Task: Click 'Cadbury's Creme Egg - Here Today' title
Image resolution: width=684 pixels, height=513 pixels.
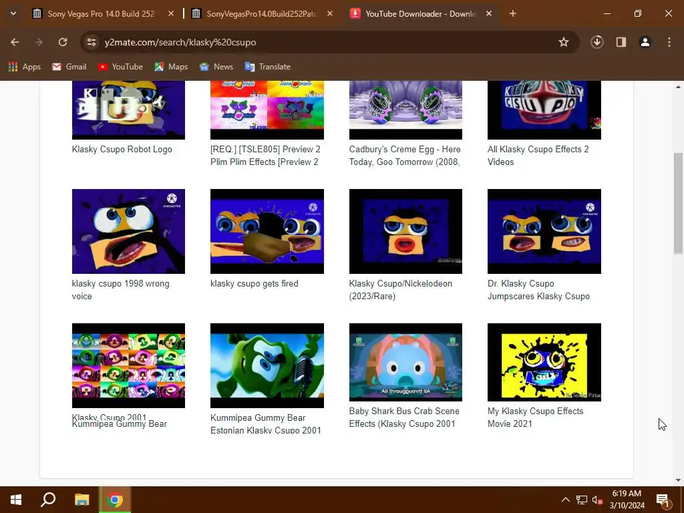Action: pos(405,155)
